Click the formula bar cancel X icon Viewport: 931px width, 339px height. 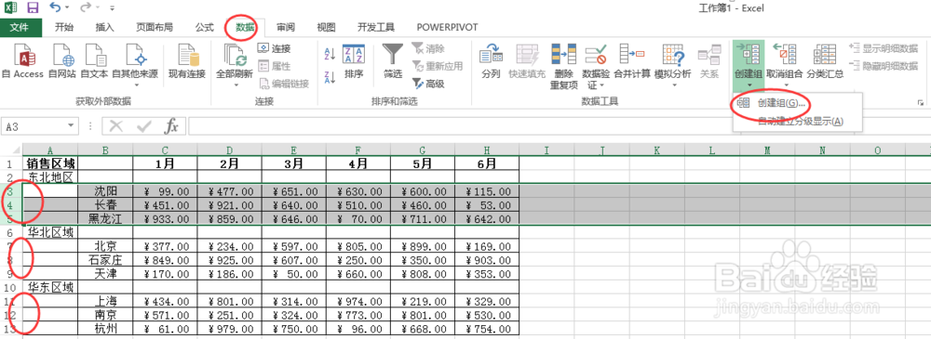coord(116,125)
